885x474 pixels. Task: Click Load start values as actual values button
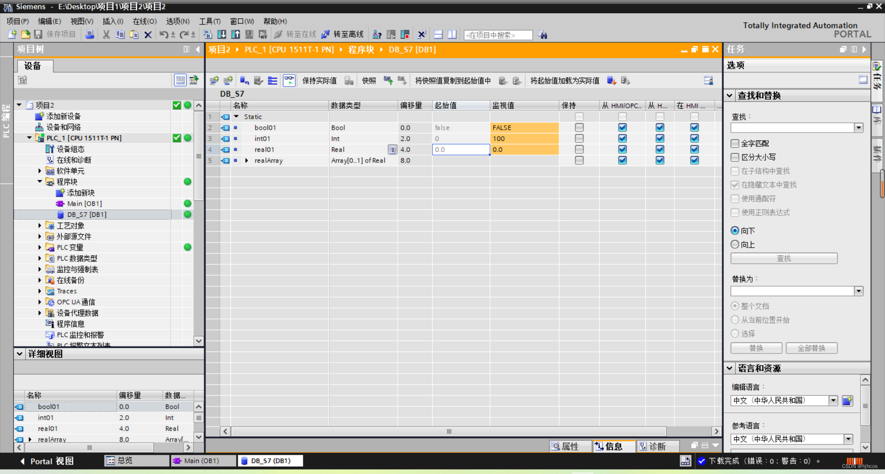click(x=565, y=81)
